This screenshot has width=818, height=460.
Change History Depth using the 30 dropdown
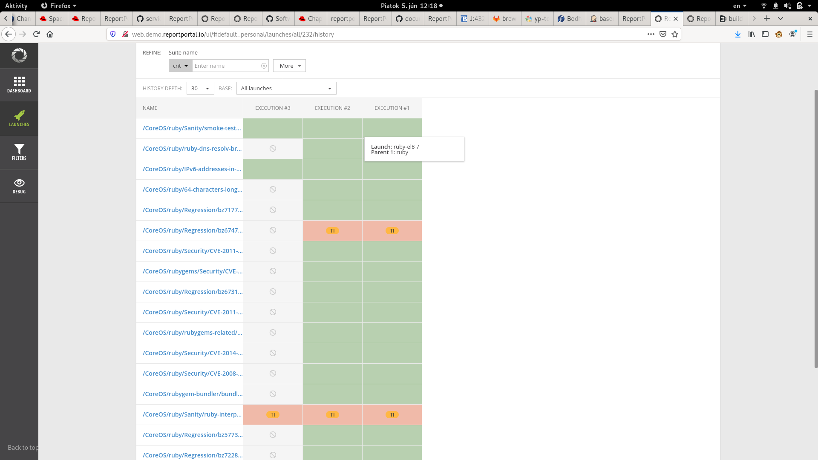[200, 88]
